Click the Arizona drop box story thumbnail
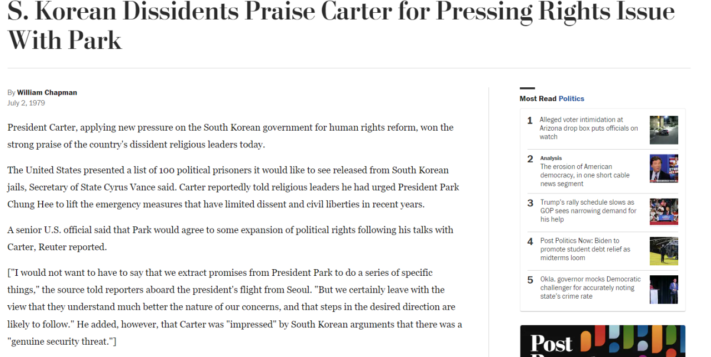Screen dimensions: 711x357 coord(664,130)
